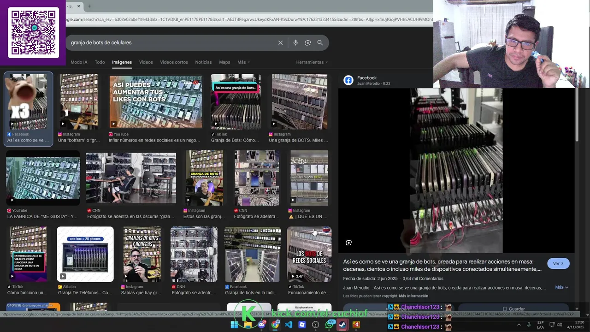Open the clock showing 22:28

click(x=576, y=325)
